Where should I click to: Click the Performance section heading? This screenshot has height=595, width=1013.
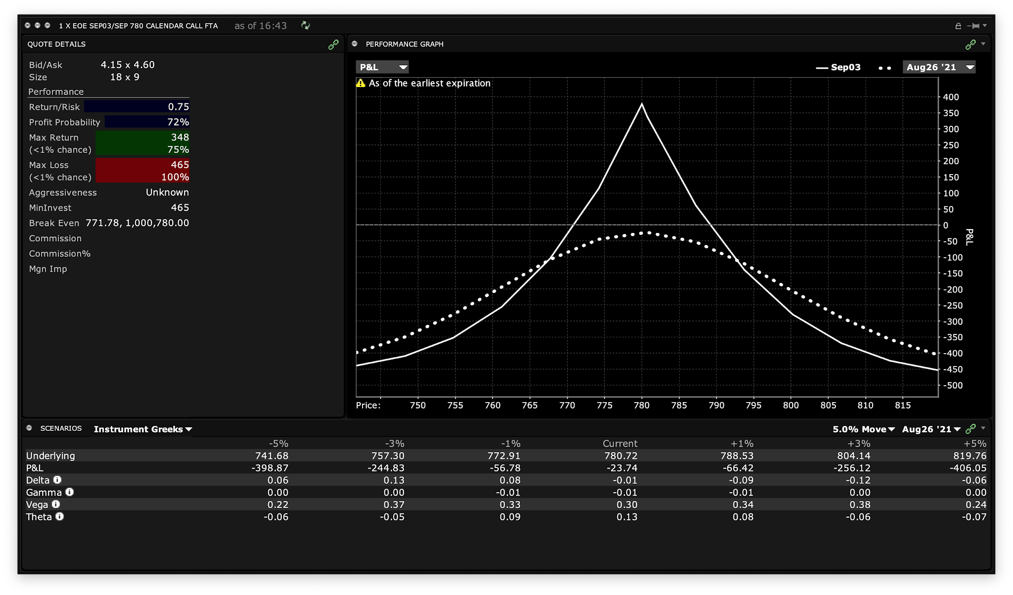(56, 92)
